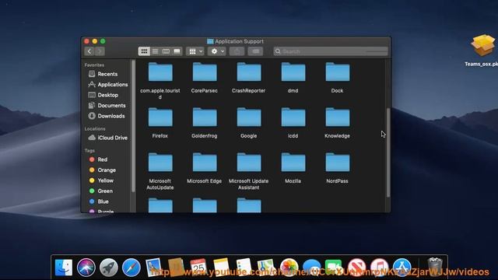Open Finder from the Dock
Image resolution: width=498 pixels, height=280 pixels.
pos(64,268)
